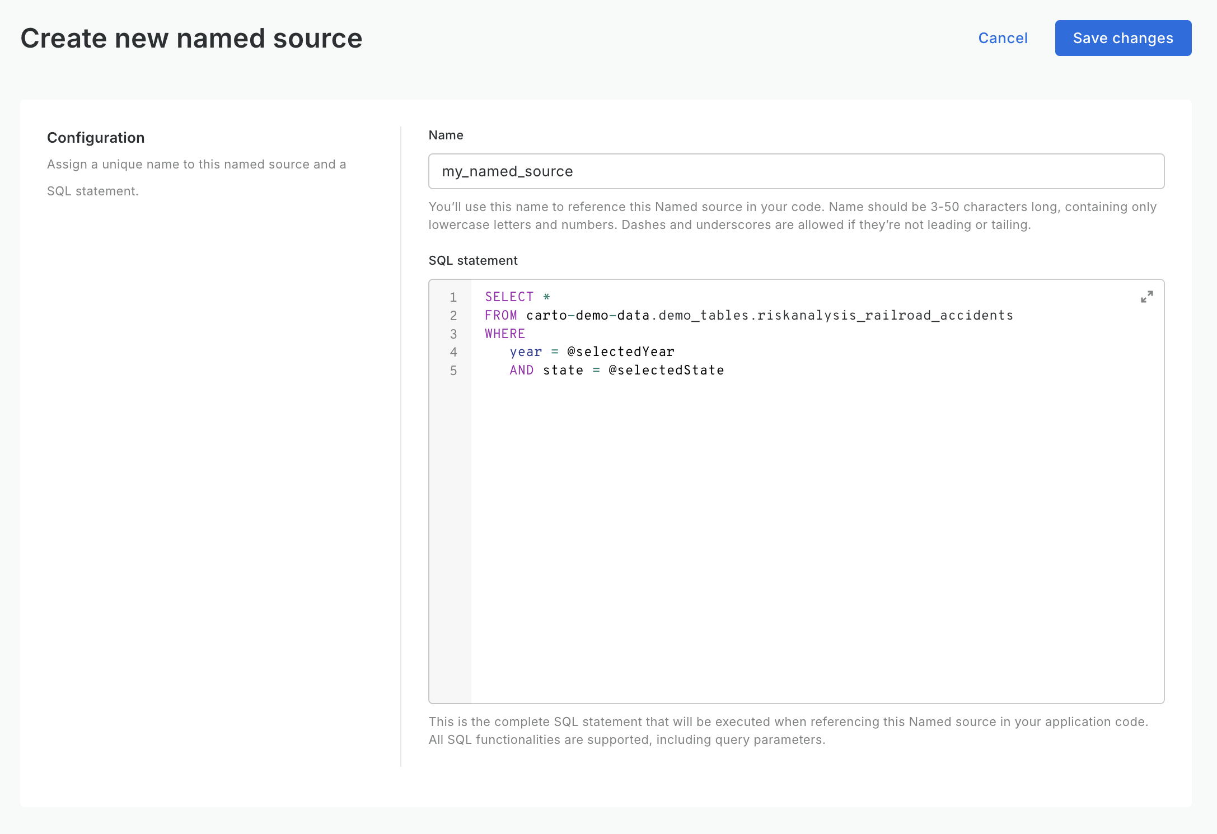Click the @selectedYear parameter

[620, 352]
